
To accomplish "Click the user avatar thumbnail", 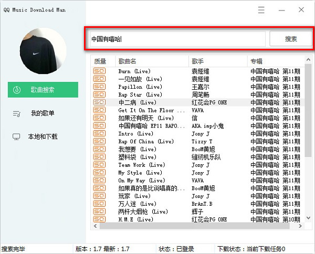I will pos(44,51).
